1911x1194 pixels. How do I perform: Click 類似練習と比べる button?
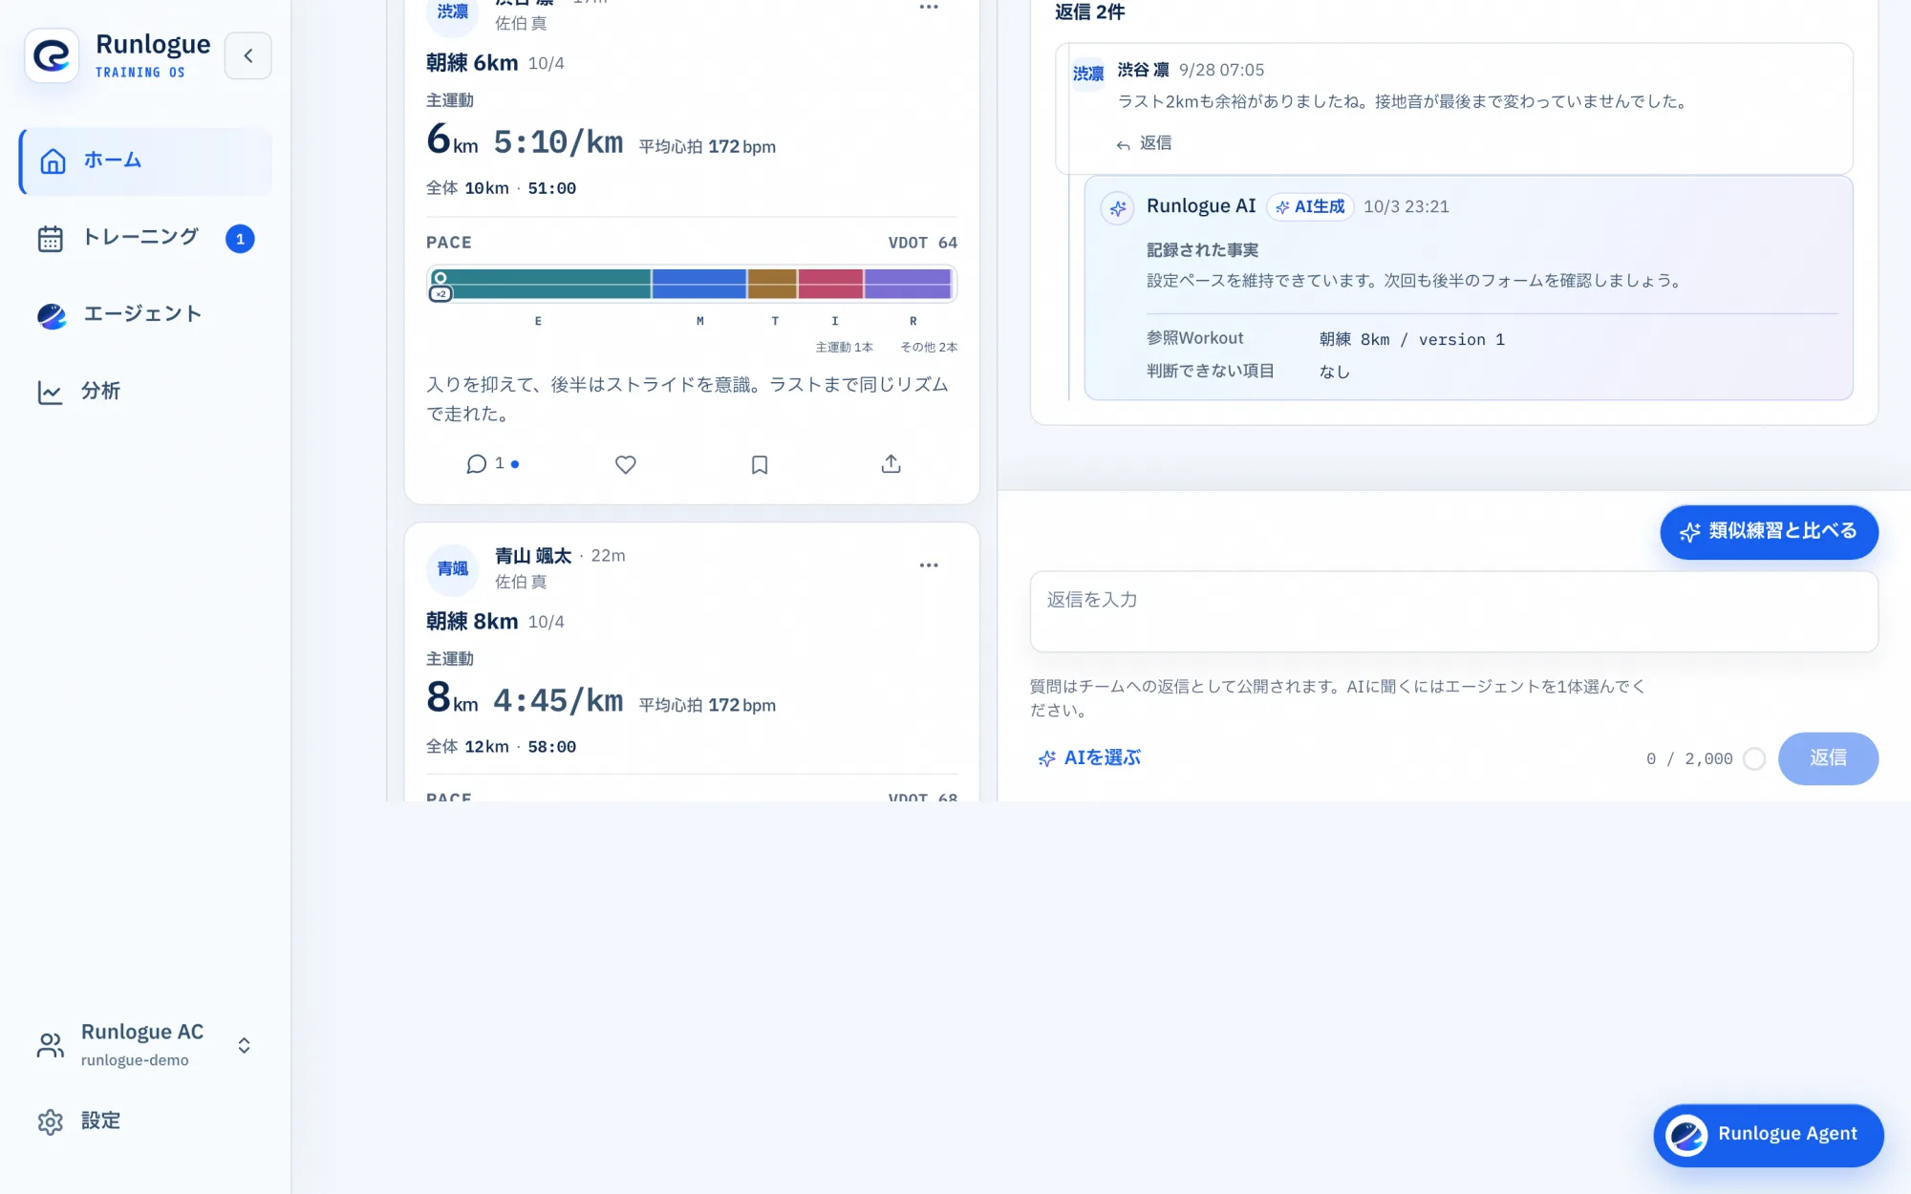1769,531
